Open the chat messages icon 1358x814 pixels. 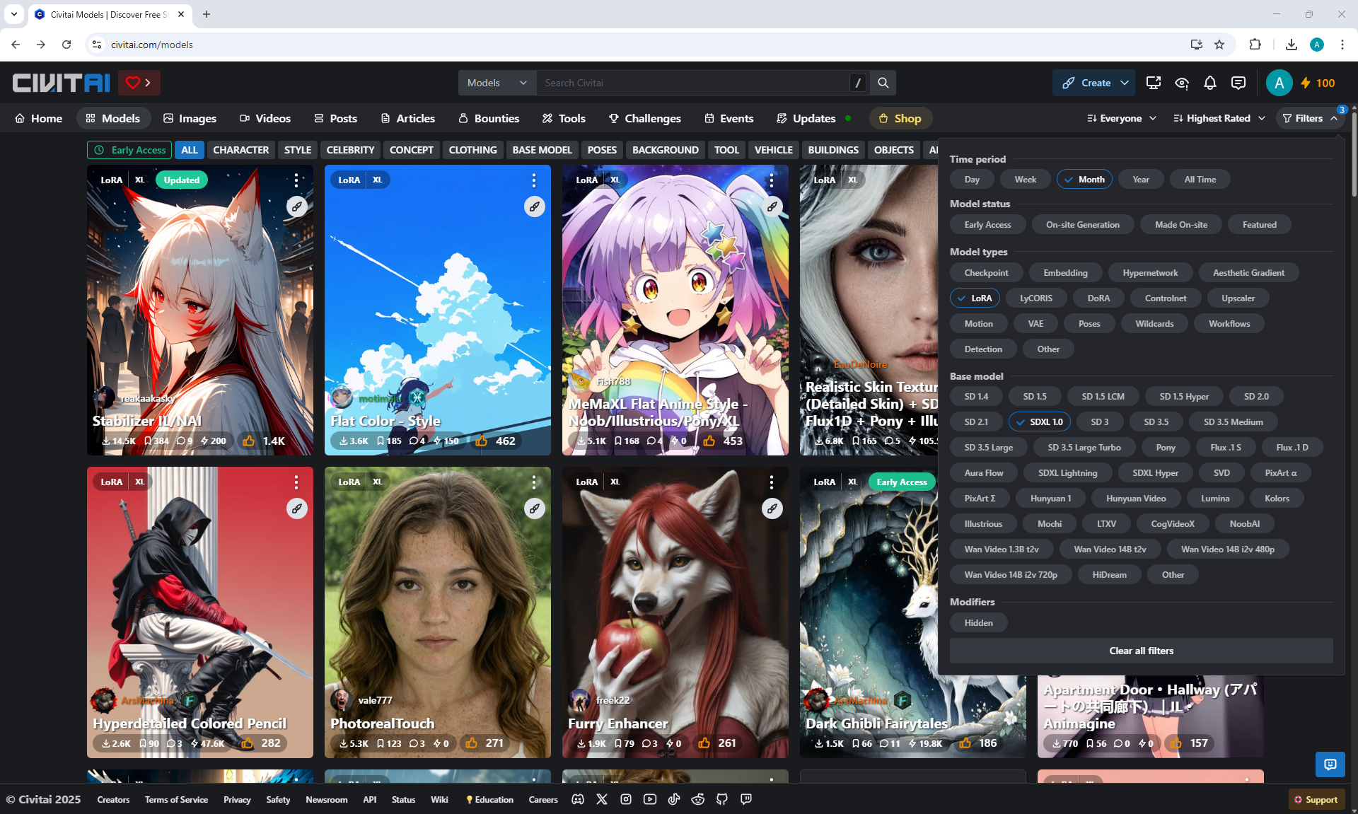click(x=1238, y=83)
